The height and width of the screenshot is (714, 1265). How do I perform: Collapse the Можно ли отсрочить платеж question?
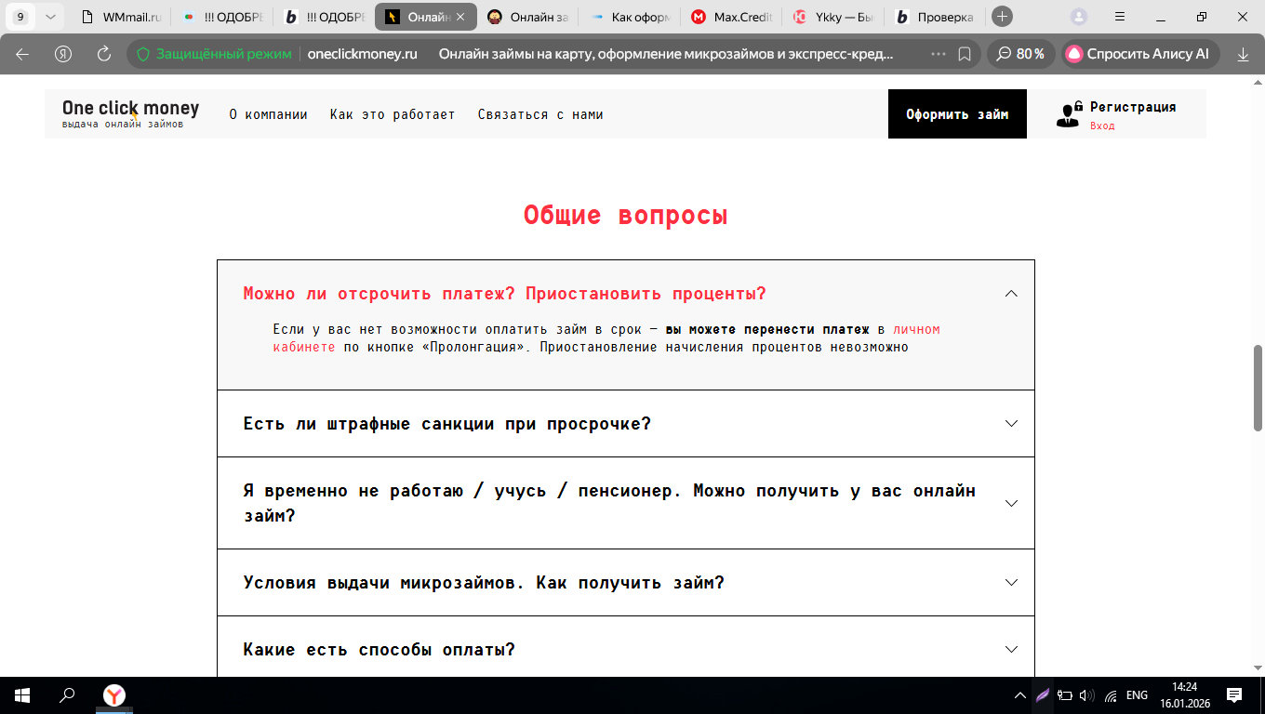coord(1012,294)
